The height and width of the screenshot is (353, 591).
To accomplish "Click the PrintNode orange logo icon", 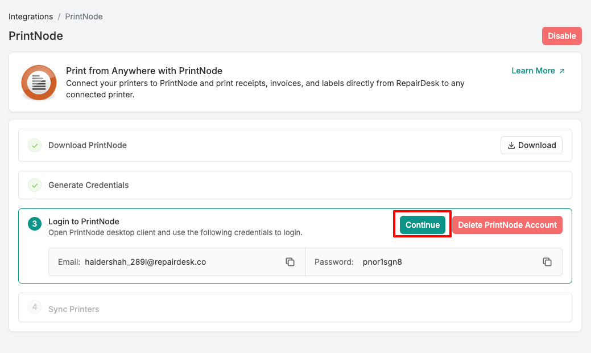I will pos(39,83).
